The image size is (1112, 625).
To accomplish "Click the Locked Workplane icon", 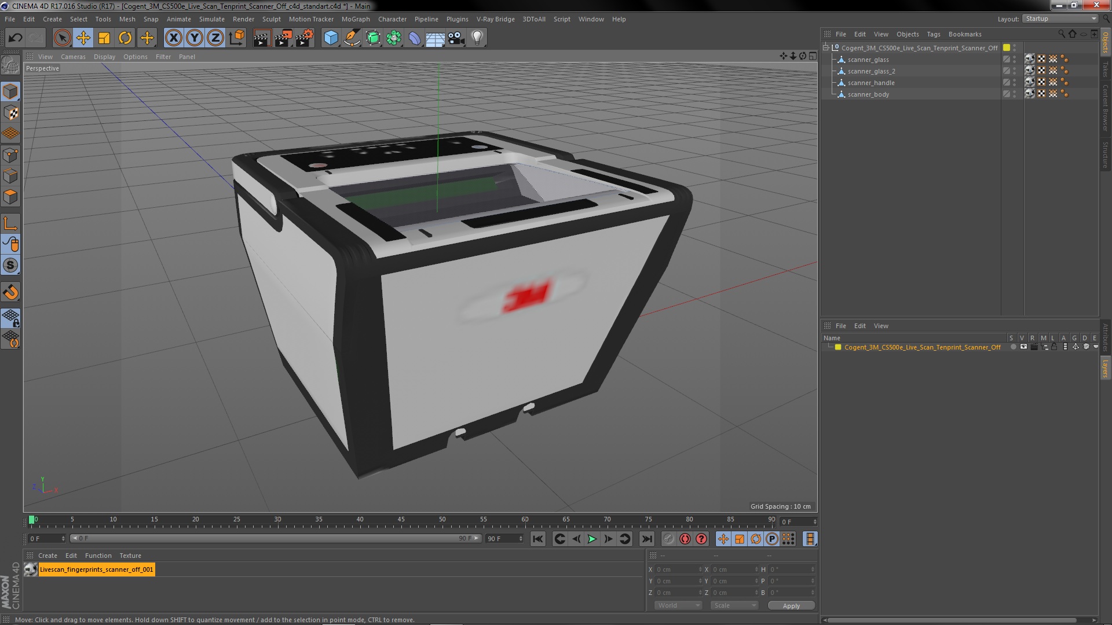I will click(x=10, y=318).
